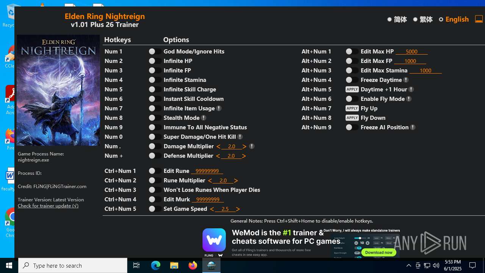Click the Windows search box on taskbar

tap(73, 265)
